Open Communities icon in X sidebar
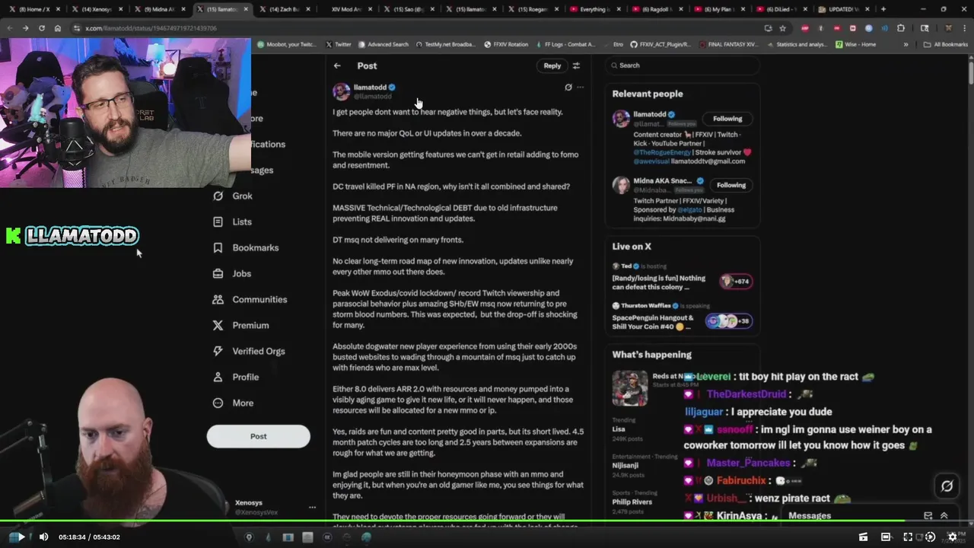 click(x=218, y=299)
